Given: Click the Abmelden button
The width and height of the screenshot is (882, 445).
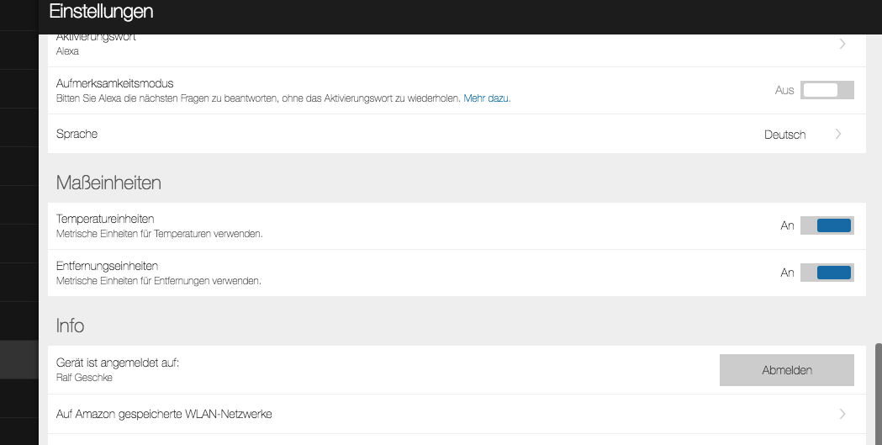Looking at the screenshot, I should pos(786,370).
